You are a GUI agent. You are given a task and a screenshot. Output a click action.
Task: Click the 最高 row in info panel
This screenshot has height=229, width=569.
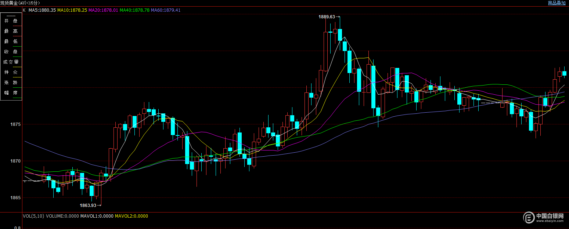[11, 31]
